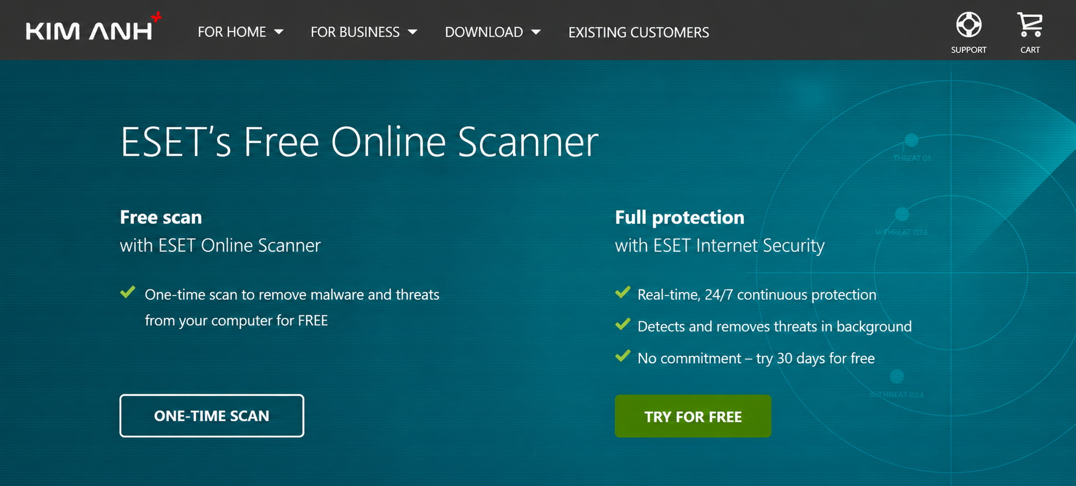Click 'with ESET Internet Security' text
Image resolution: width=1076 pixels, height=486 pixels.
point(720,246)
